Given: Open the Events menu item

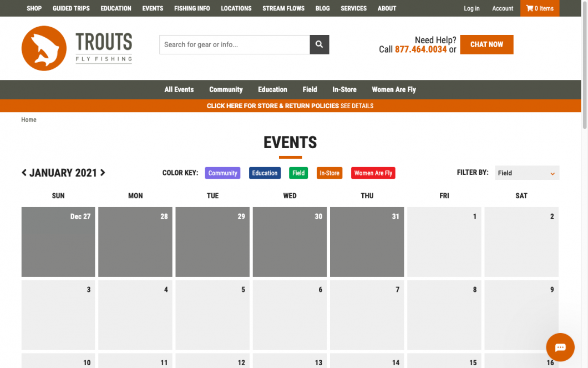Looking at the screenshot, I should pyautogui.click(x=153, y=8).
